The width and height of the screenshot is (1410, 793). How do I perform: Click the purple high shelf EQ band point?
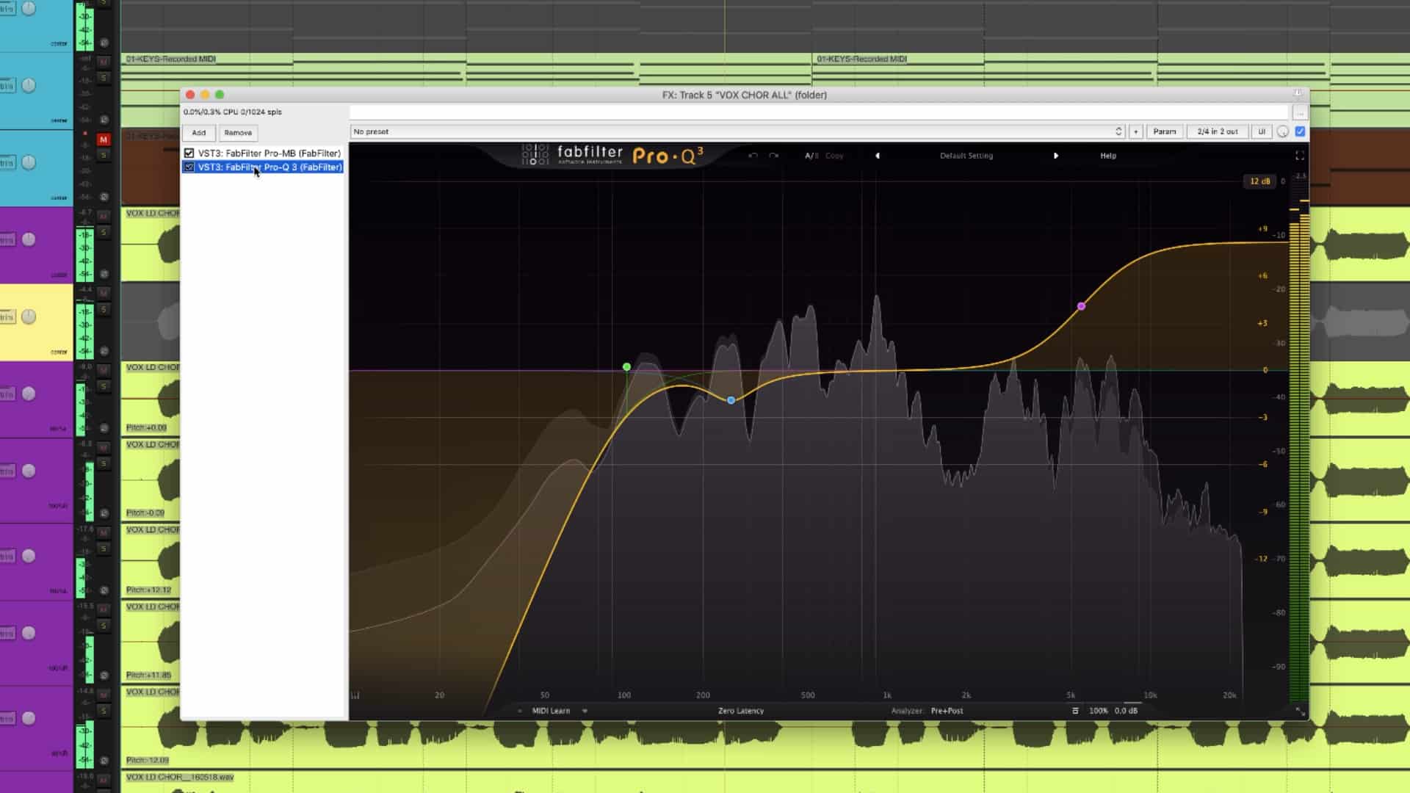point(1081,306)
